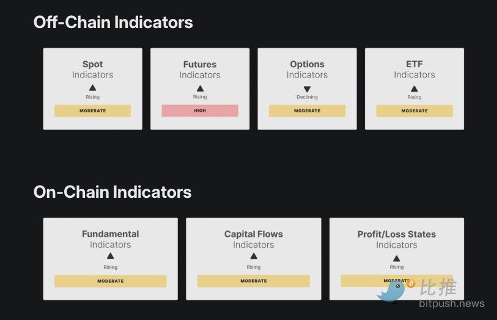Select the MODERATE badge on Options card
Viewport: 497px width, 320px height.
pos(307,111)
